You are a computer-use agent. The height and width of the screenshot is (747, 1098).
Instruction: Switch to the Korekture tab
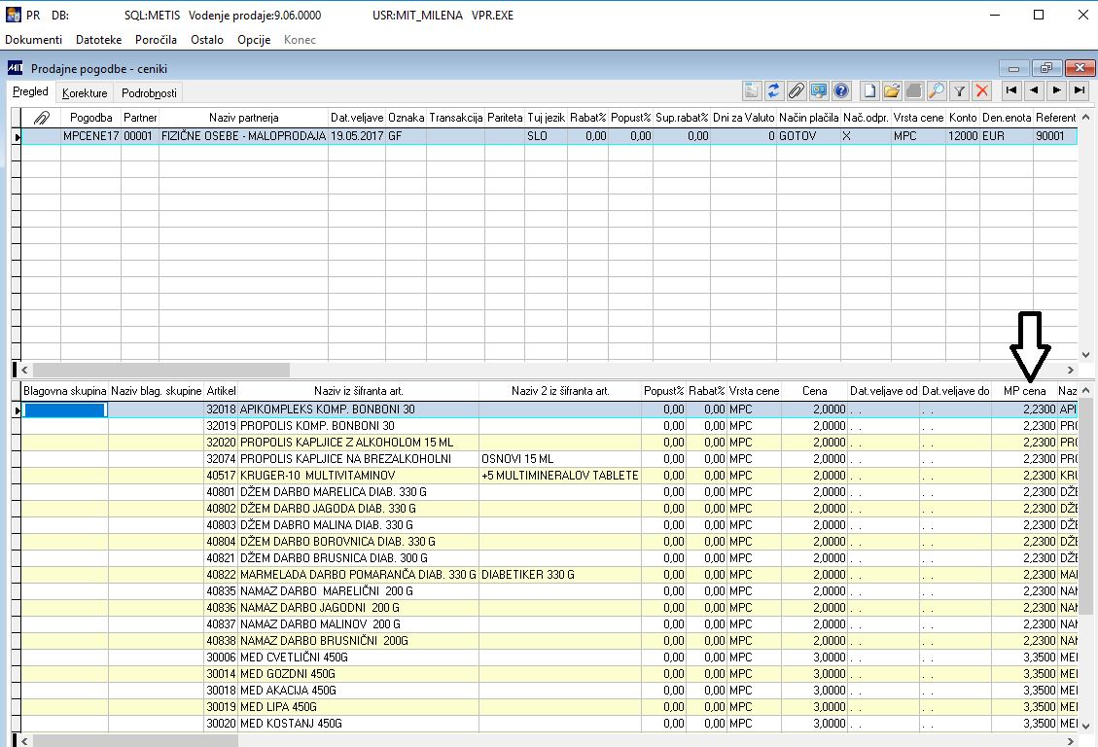(x=84, y=93)
